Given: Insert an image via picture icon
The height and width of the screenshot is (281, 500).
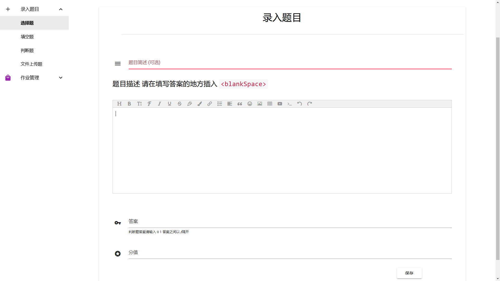Looking at the screenshot, I should pyautogui.click(x=260, y=104).
